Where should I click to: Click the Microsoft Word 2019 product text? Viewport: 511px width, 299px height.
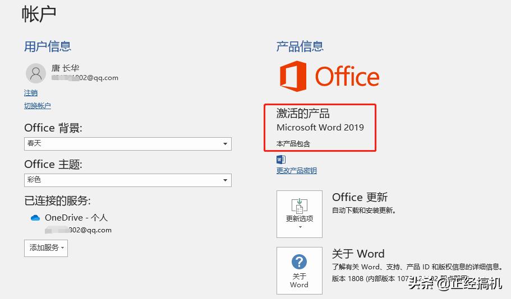320,127
